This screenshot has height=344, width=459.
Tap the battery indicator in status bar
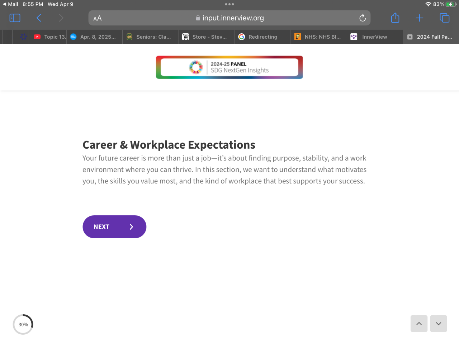[x=451, y=4]
